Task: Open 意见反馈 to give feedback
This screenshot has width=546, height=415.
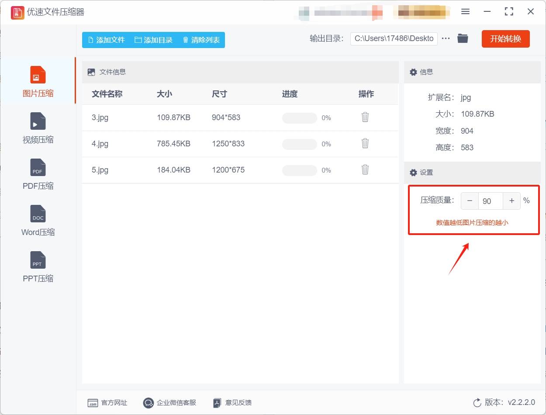Action: (232, 403)
